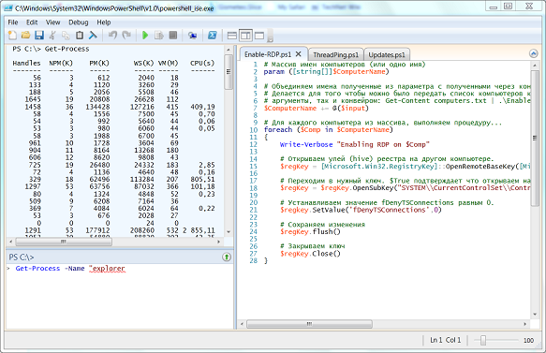Click into the Get-Process command input field
The image size is (546, 353).
pos(120,297)
